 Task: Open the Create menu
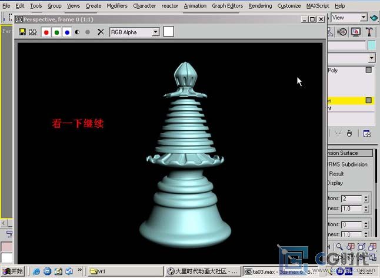[94, 6]
